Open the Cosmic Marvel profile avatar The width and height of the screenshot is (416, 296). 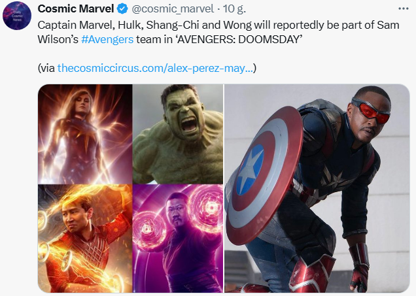(x=17, y=16)
